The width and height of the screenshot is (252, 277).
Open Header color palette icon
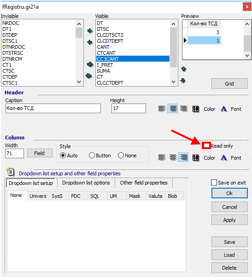pyautogui.click(x=196, y=109)
